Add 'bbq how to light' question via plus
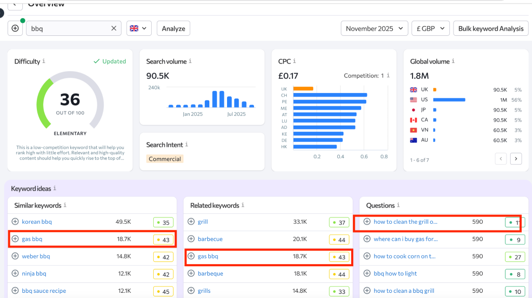This screenshot has width=532, height=298. [367, 274]
